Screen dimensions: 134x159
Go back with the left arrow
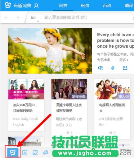click(x=6, y=18)
